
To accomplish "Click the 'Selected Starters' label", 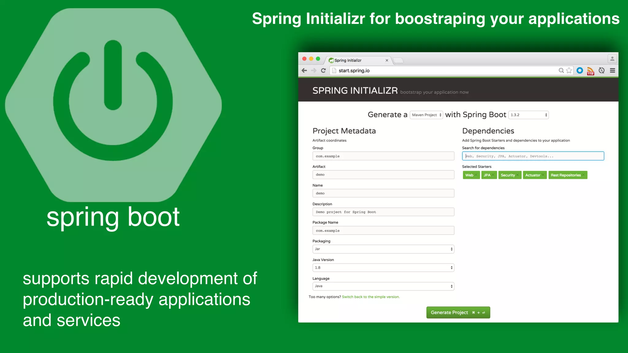I will [477, 167].
